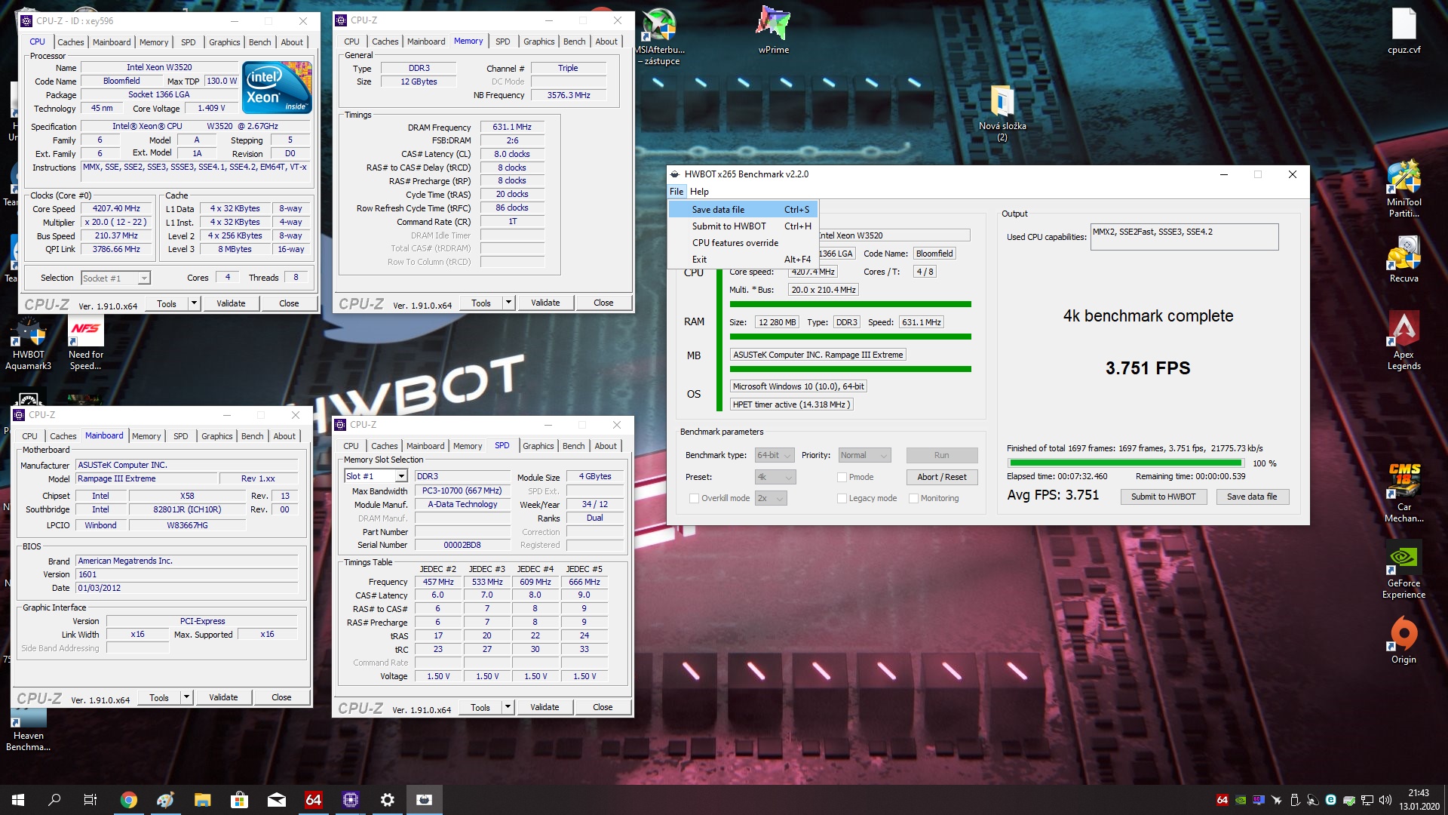Switch to CPU-Z taskbar icon
The height and width of the screenshot is (815, 1448).
click(351, 800)
